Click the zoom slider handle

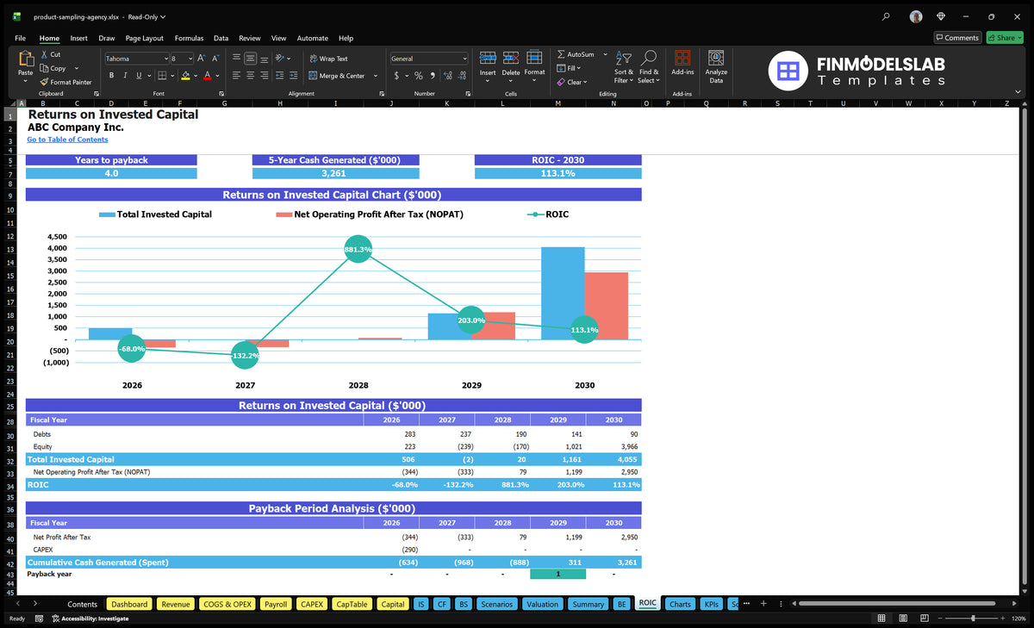pyautogui.click(x=974, y=619)
